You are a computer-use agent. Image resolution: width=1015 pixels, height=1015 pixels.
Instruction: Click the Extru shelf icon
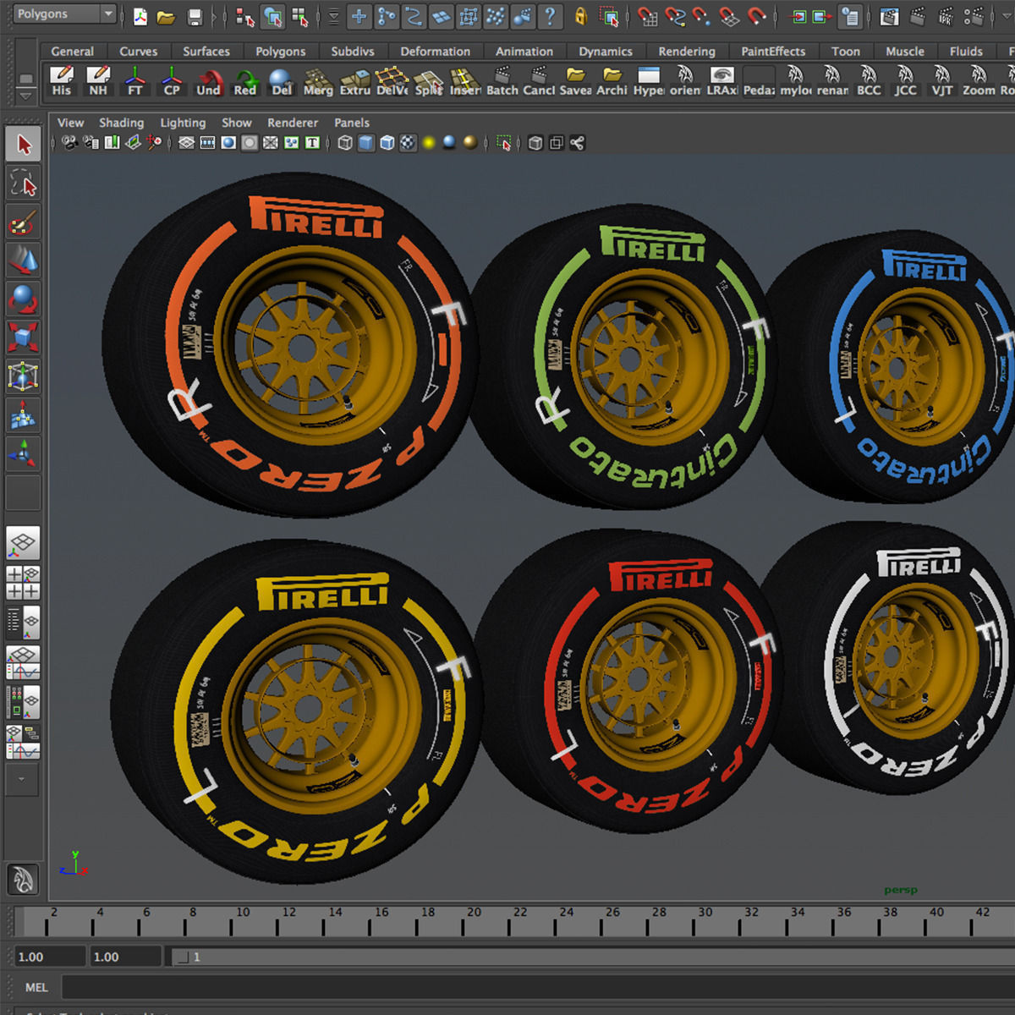point(355,81)
